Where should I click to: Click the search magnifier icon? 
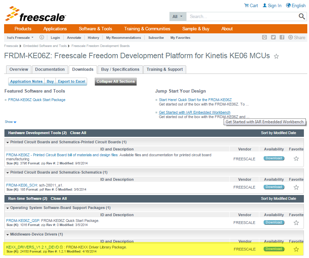tap(302, 16)
